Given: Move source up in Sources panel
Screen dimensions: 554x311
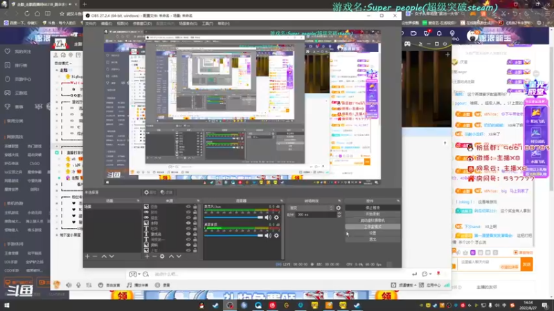Looking at the screenshot, I should tap(171, 256).
